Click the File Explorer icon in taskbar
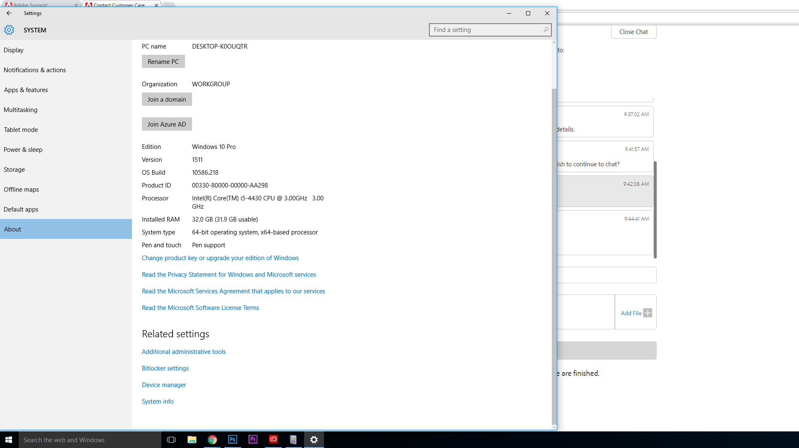Image resolution: width=799 pixels, height=448 pixels. point(192,439)
